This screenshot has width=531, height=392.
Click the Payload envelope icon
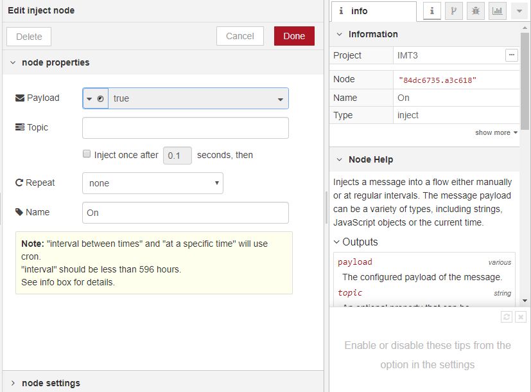click(x=20, y=98)
